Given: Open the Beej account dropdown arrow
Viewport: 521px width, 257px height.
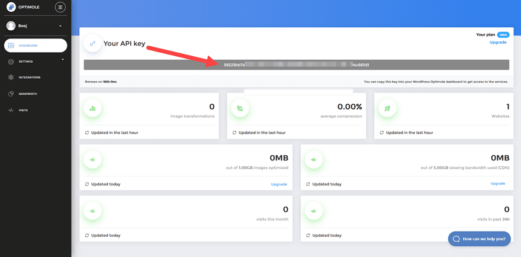Looking at the screenshot, I should (60, 26).
